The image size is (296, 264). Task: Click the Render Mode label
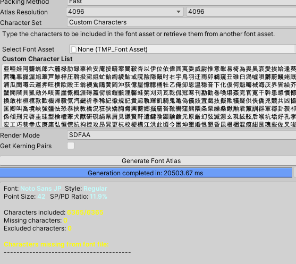(20, 135)
